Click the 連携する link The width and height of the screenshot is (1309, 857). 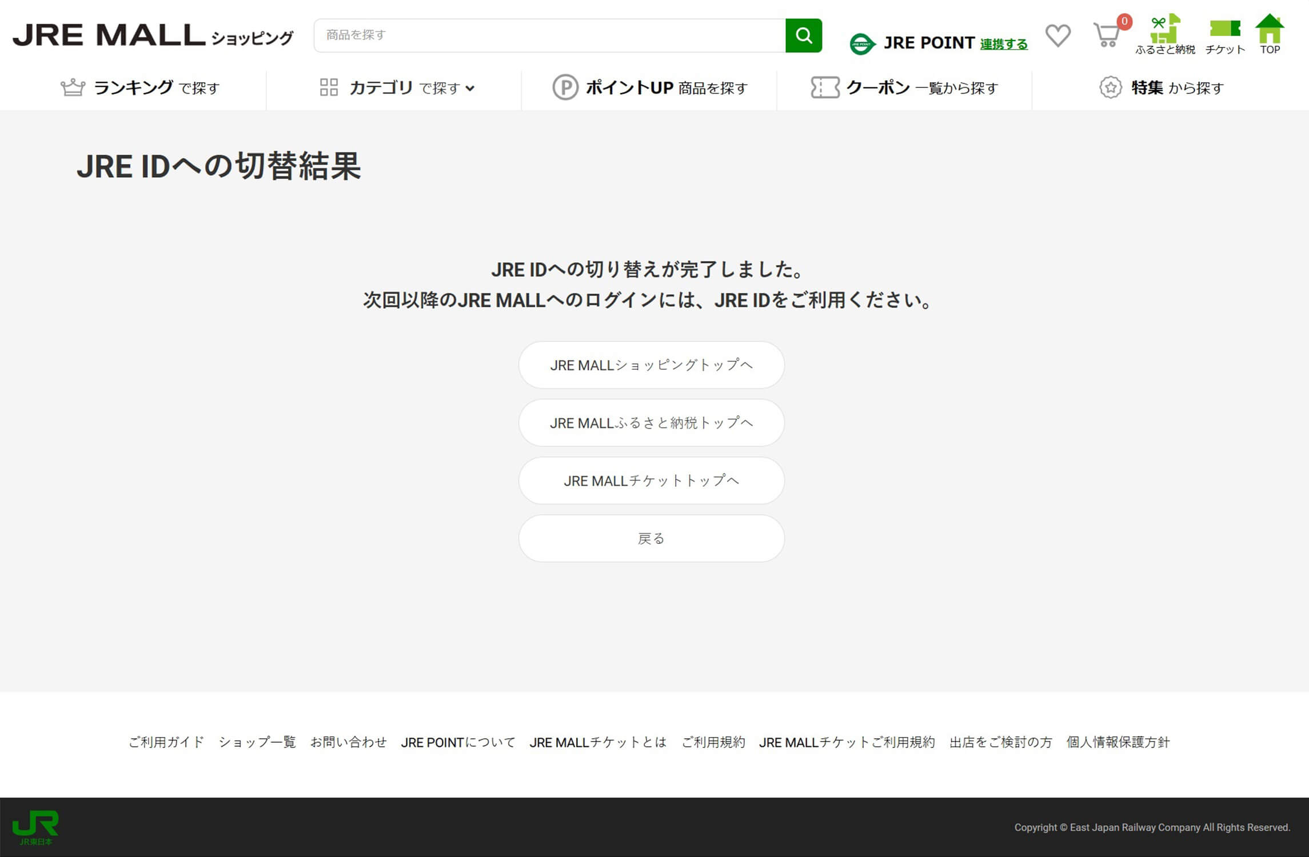(x=1004, y=44)
